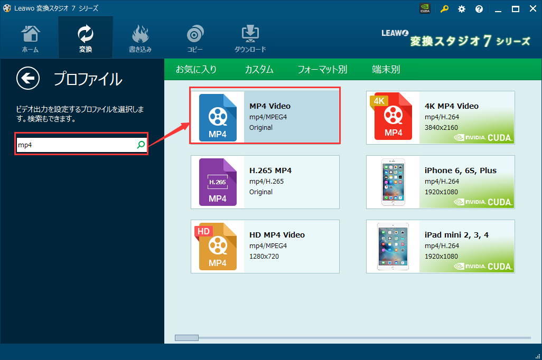Click the horizontal scrollbar below the profiles

tap(186, 337)
